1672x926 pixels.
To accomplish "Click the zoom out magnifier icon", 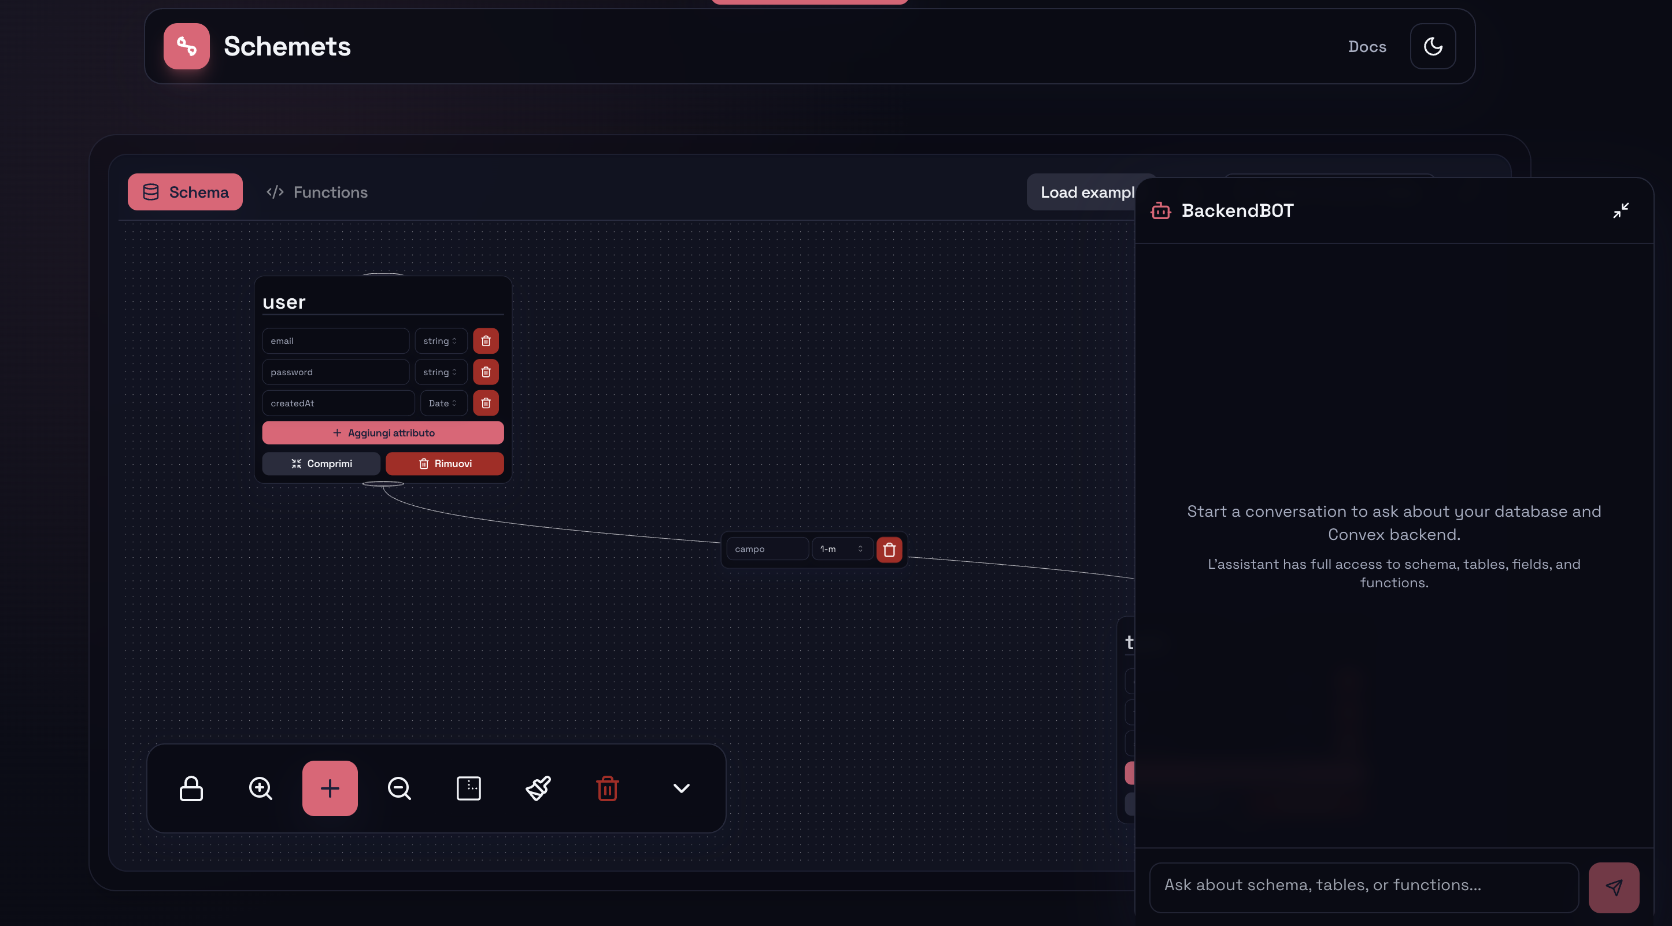I will (399, 788).
